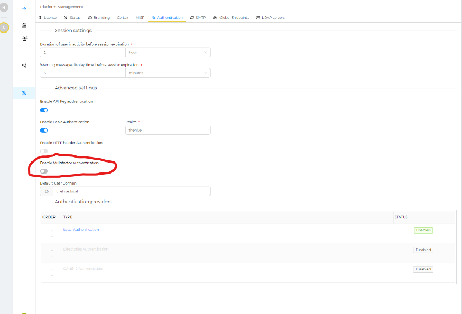462x314 pixels.
Task: Click the 'N' avatar in left rail
Action: pyautogui.click(x=4, y=8)
